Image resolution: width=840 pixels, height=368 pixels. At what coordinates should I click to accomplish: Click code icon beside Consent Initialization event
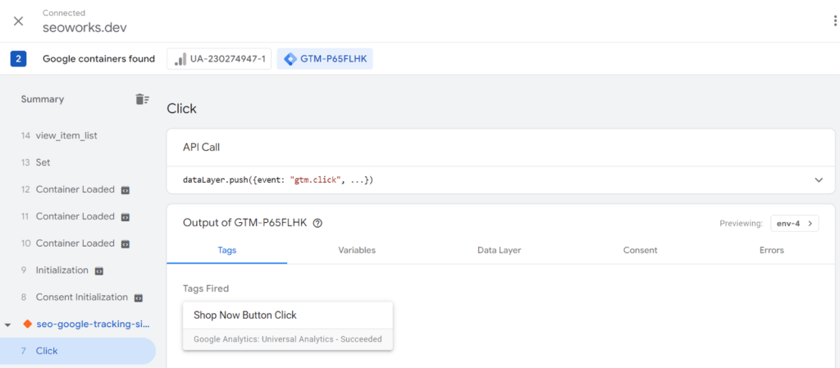139,298
